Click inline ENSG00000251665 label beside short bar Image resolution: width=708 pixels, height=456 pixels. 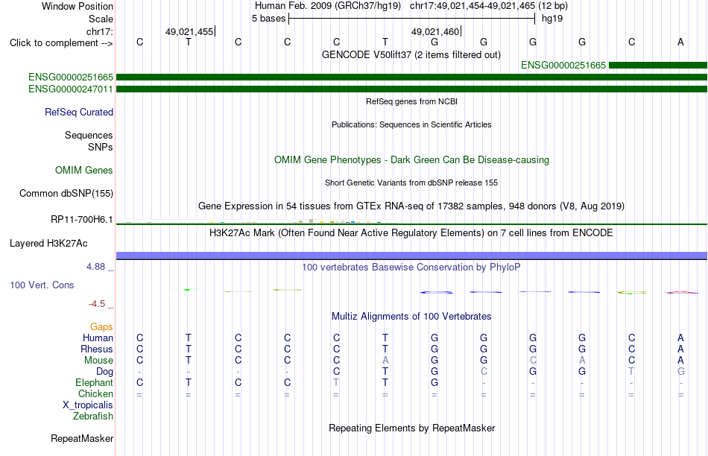coord(563,66)
